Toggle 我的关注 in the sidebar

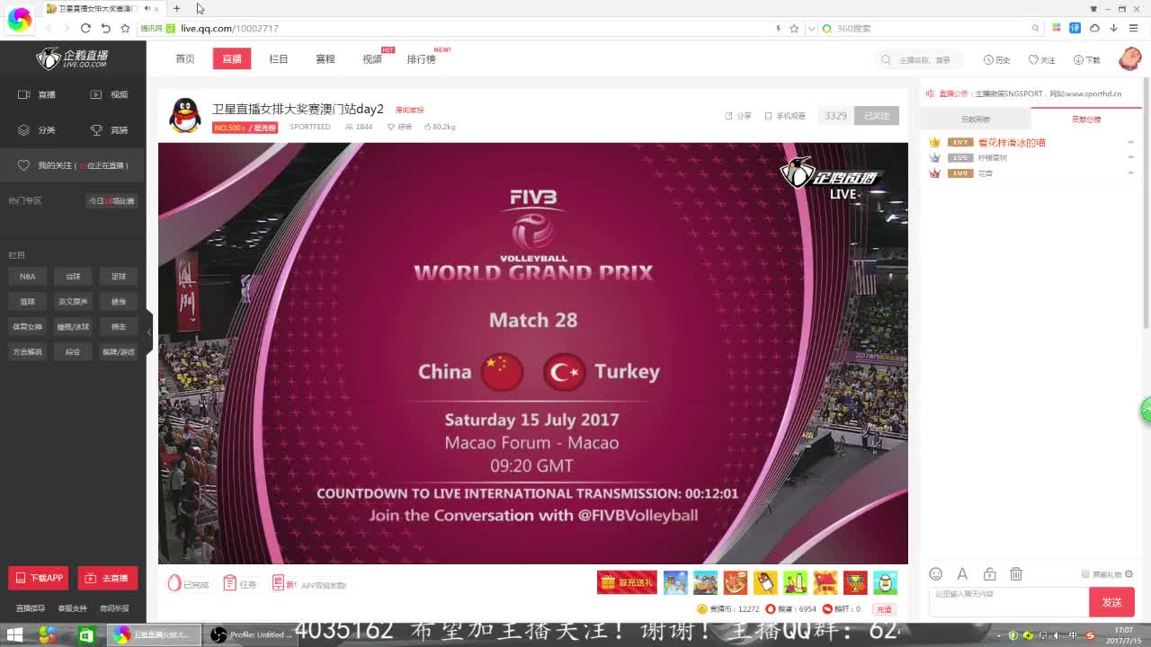tap(74, 165)
